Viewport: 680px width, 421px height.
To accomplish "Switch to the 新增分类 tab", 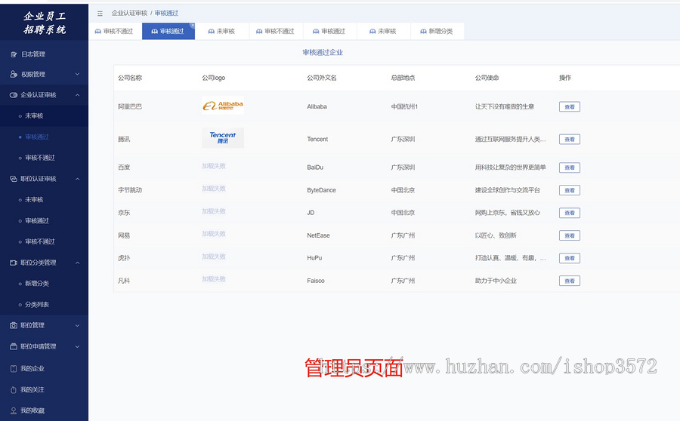I will click(x=437, y=31).
